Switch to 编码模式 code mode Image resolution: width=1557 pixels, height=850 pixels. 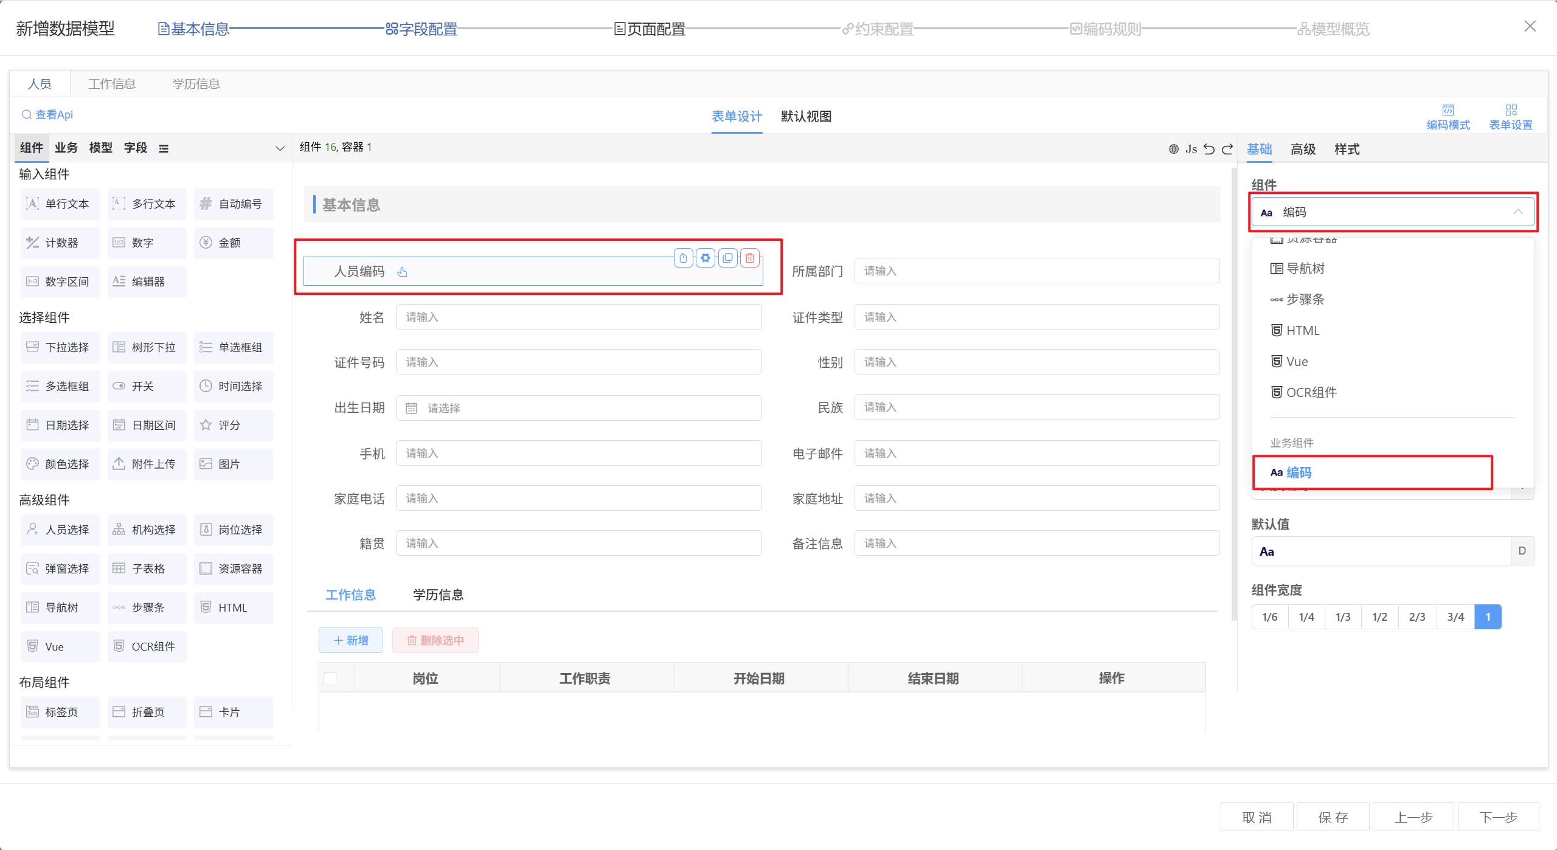pyautogui.click(x=1448, y=117)
